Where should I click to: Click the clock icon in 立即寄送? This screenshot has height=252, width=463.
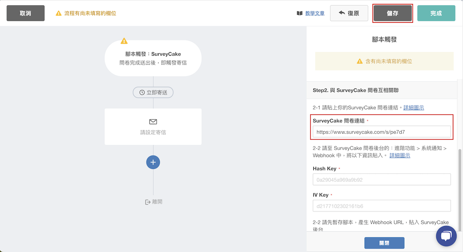tap(142, 93)
